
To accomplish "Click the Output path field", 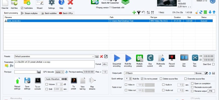I will coord(159,73).
